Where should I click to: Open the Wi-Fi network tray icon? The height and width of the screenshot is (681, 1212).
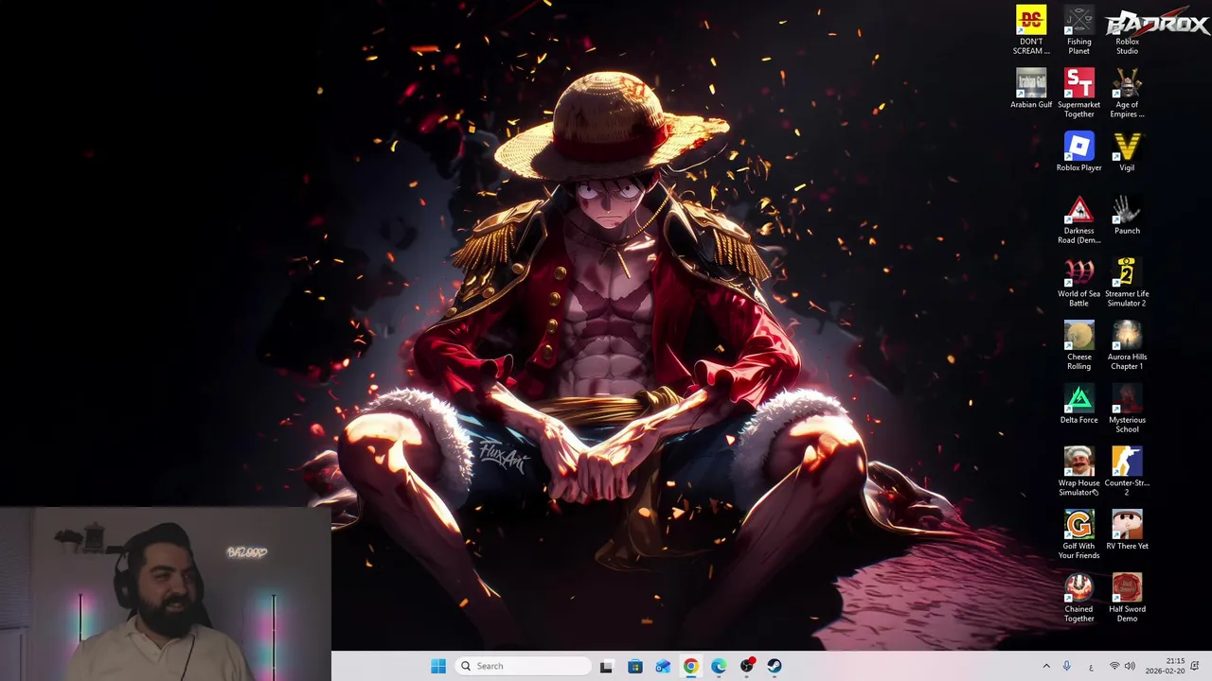tap(1114, 666)
